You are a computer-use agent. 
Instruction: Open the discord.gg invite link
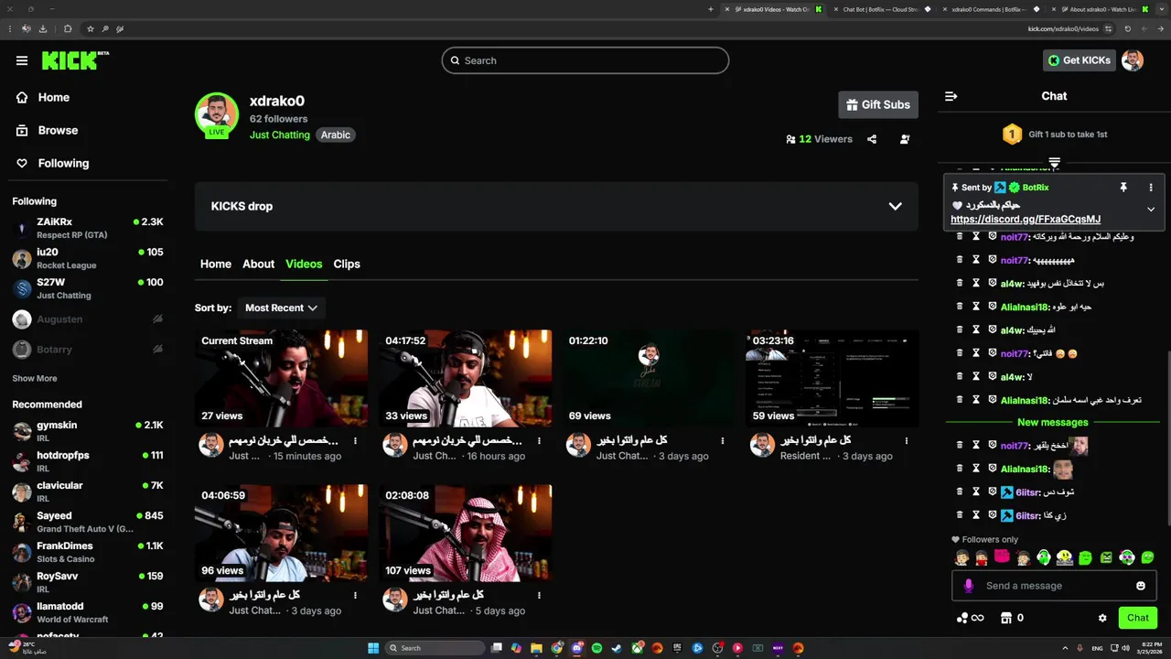tap(1026, 220)
